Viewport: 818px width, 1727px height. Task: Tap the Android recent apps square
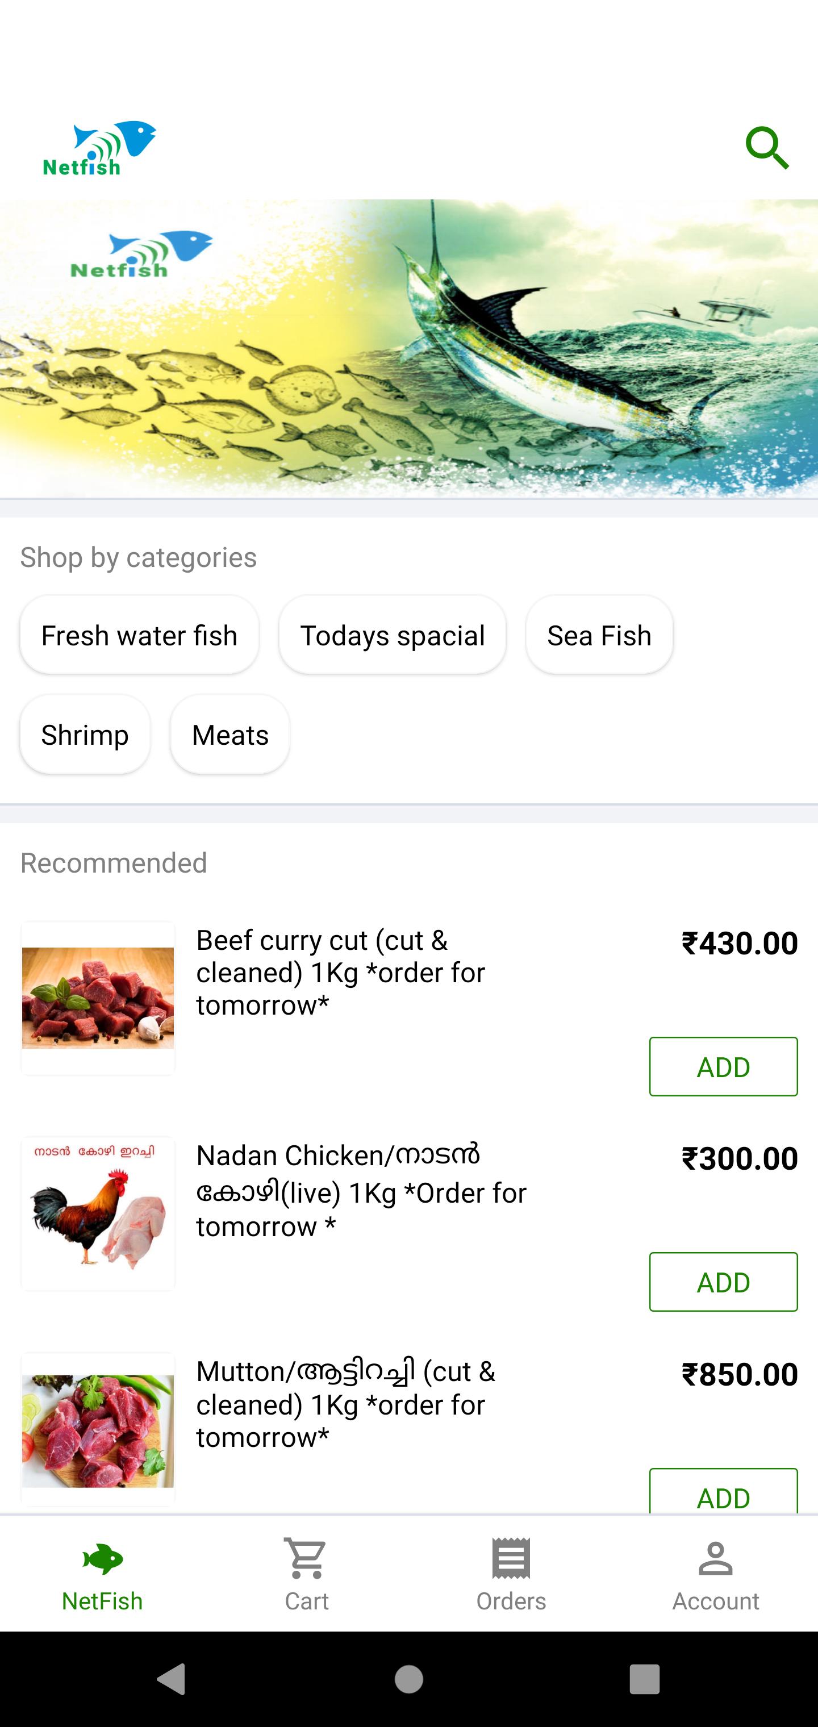point(645,1679)
